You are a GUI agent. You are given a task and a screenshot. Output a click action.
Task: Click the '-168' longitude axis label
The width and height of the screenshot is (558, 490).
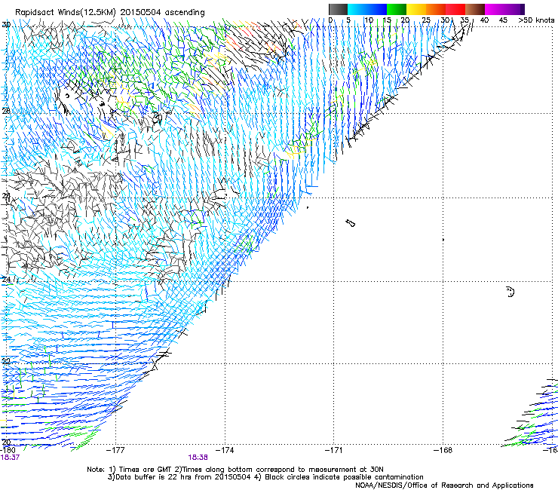point(443,450)
